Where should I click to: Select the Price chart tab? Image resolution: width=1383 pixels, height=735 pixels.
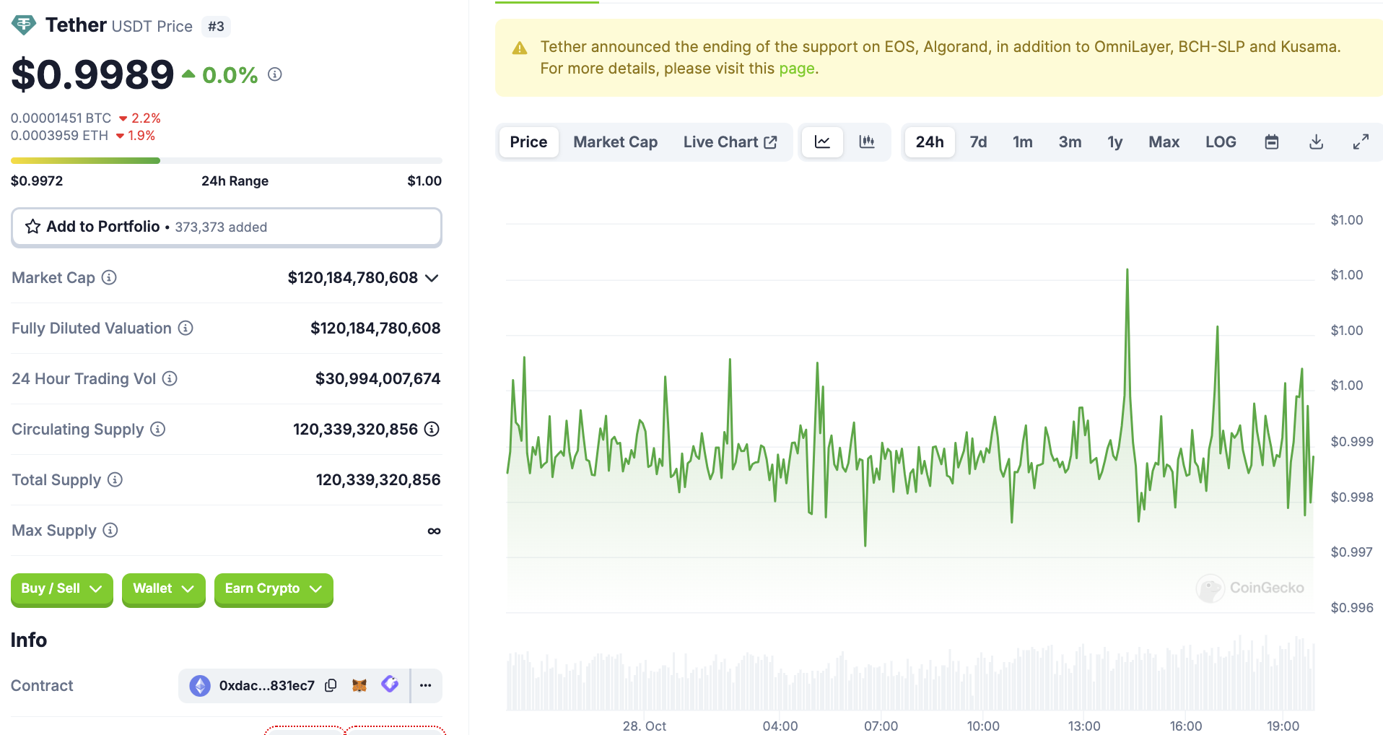528,142
